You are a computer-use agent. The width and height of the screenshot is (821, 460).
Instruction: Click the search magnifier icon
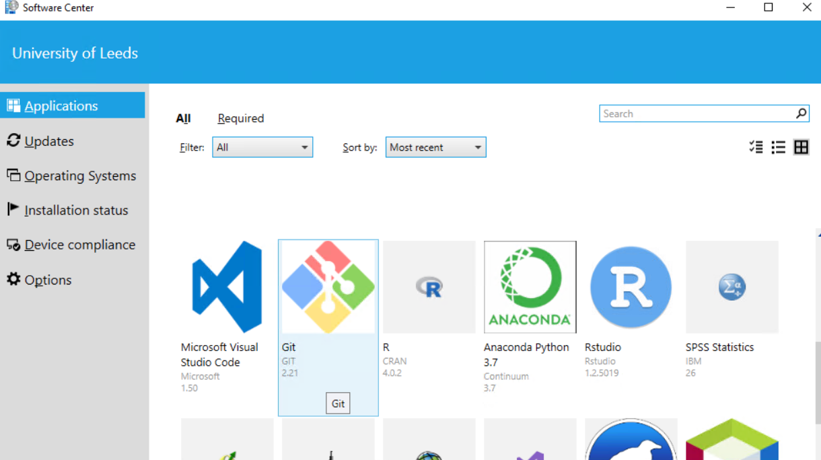pos(801,114)
